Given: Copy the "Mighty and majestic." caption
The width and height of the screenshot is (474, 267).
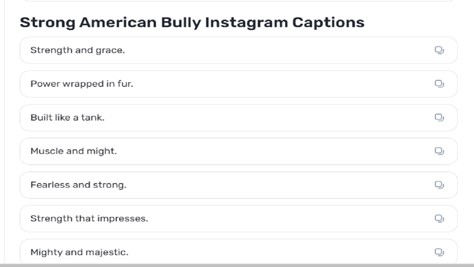Looking at the screenshot, I should [x=439, y=252].
